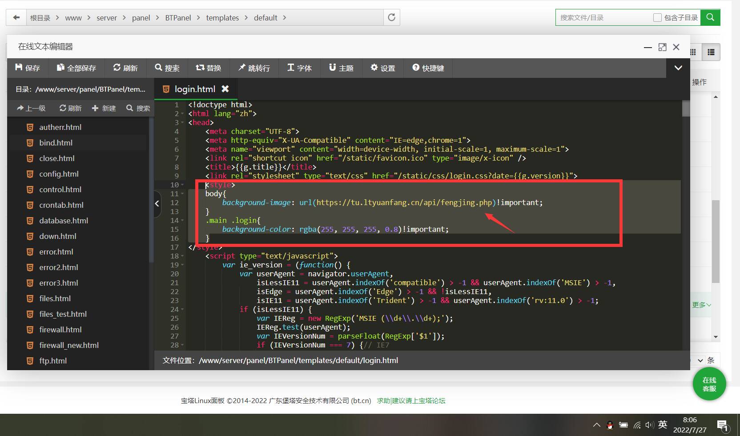Navigate to BTPanel in breadcrumb path
This screenshot has width=740, height=436.
[178, 18]
